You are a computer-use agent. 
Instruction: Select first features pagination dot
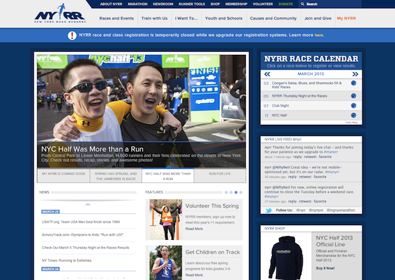coord(226,192)
